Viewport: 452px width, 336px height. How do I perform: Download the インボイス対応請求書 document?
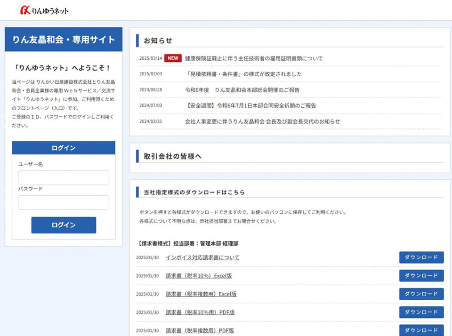pyautogui.click(x=421, y=257)
